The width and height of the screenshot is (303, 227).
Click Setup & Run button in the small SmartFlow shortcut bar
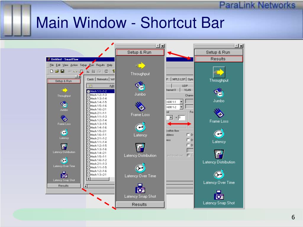point(64,81)
